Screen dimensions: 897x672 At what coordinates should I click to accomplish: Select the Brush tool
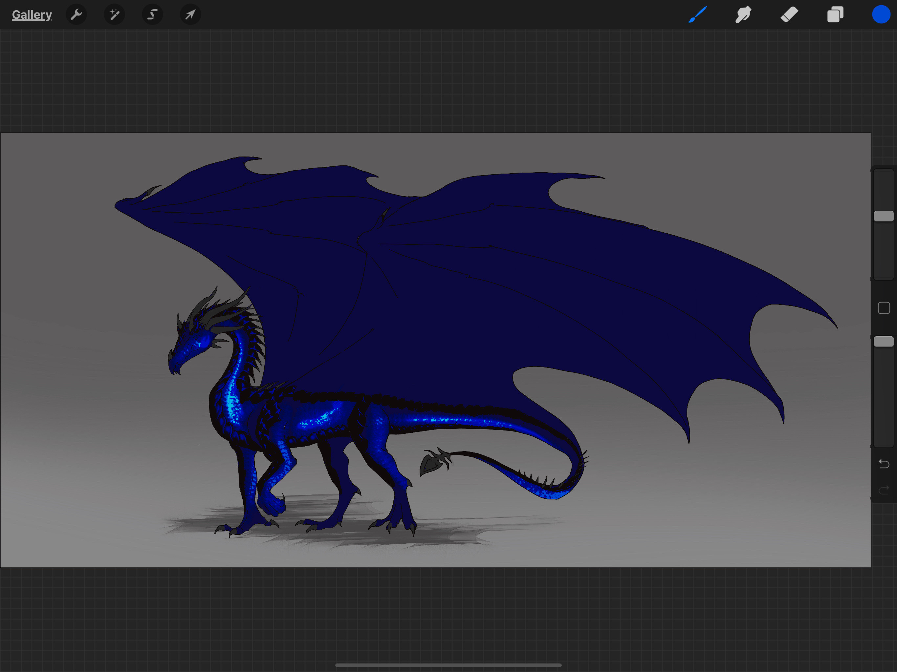click(x=697, y=14)
